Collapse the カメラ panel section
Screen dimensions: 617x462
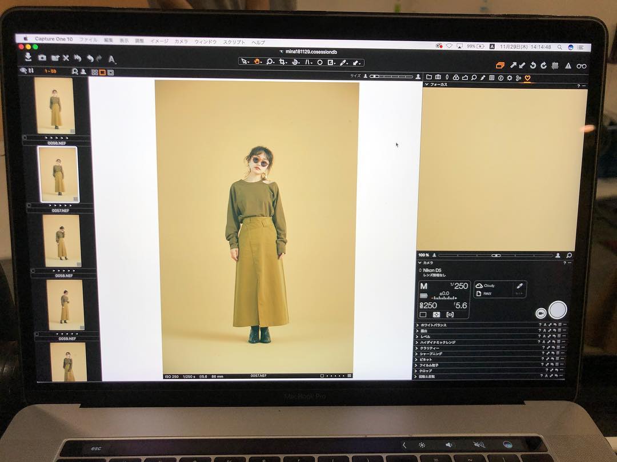[x=418, y=263]
